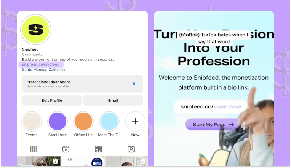The image size is (291, 168).
Task: Open the Start Here story highlight
Action: [x=58, y=121]
